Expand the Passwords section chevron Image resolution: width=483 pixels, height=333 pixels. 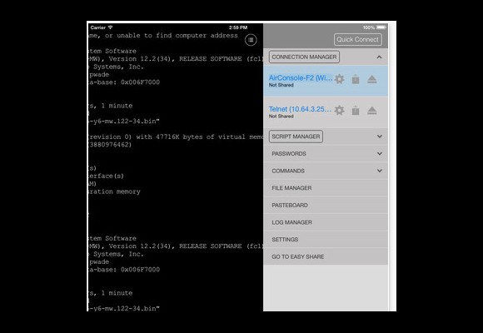[380, 153]
